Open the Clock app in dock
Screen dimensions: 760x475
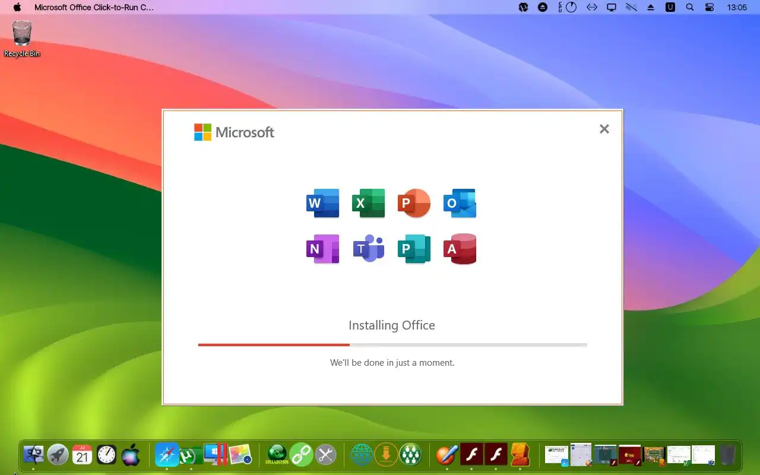[x=107, y=455]
